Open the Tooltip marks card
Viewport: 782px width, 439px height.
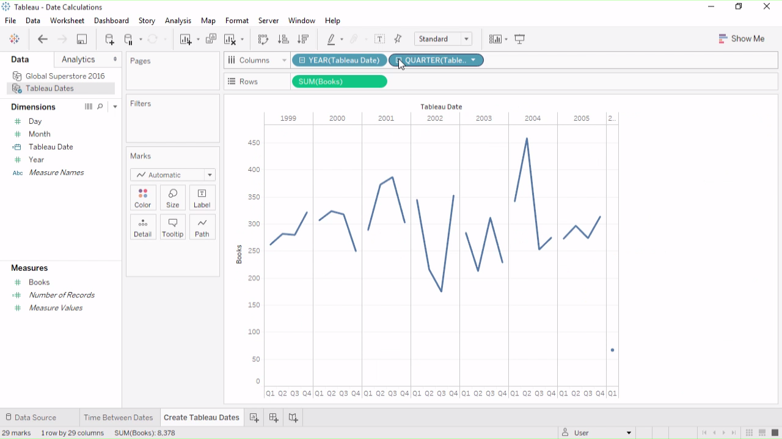tap(172, 227)
